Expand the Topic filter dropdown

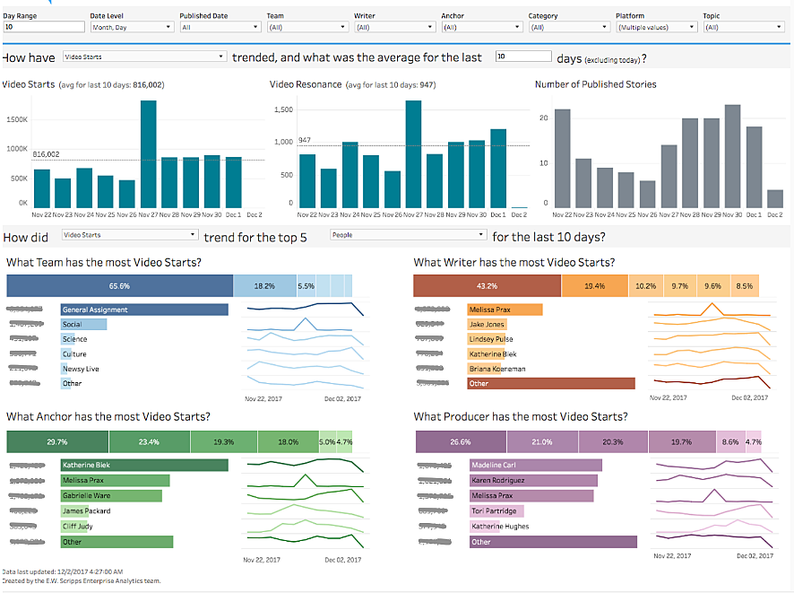[x=743, y=28]
